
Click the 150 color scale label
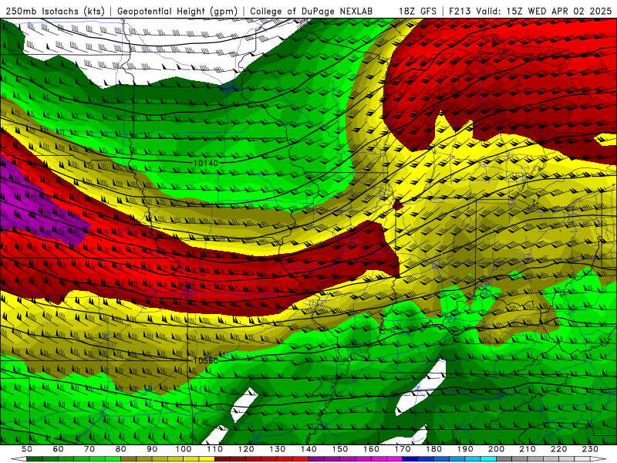click(x=340, y=449)
